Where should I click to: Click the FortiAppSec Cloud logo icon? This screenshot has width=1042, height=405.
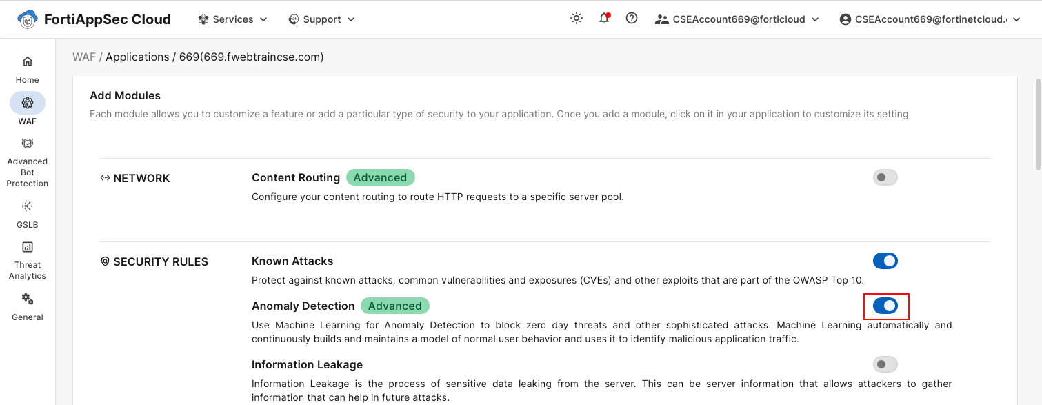point(28,19)
